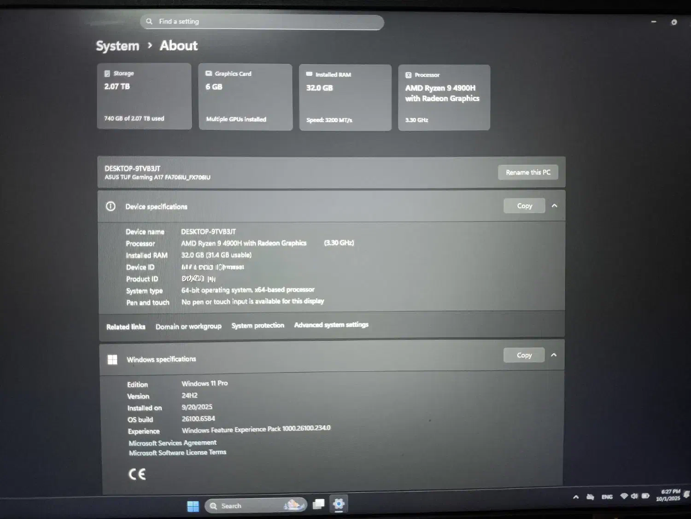Open the Processor AMD Ryzen 9 card
Image resolution: width=691 pixels, height=519 pixels.
pos(444,98)
